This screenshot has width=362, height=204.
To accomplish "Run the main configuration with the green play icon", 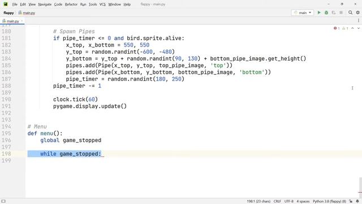I will [x=319, y=12].
